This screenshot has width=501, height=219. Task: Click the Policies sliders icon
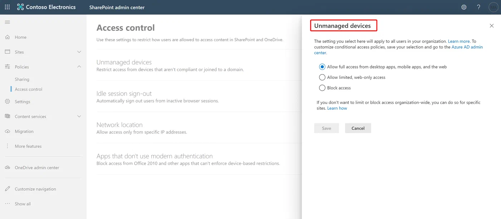[8, 67]
